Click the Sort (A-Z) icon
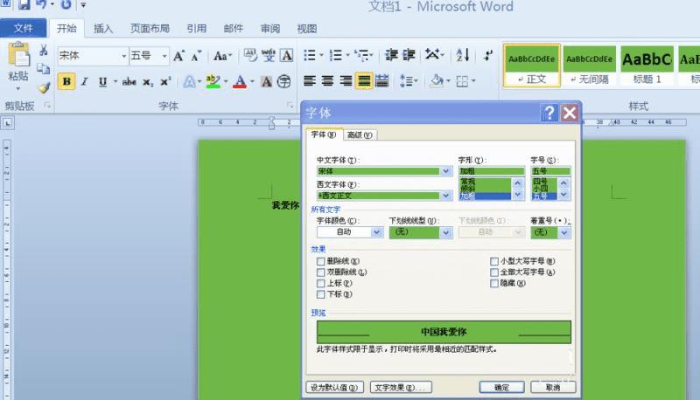The height and width of the screenshot is (400, 700). pyautogui.click(x=463, y=55)
